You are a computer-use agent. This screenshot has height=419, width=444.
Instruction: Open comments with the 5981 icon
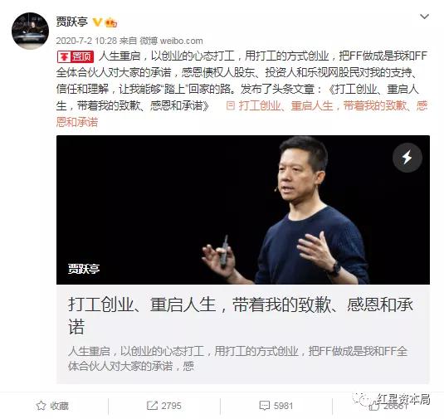[x=265, y=406]
